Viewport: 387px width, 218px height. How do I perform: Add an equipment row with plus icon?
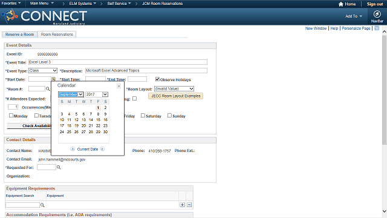pyautogui.click(x=182, y=205)
